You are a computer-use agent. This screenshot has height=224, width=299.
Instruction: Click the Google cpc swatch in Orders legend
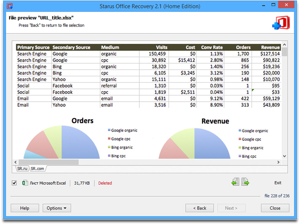click(x=109, y=138)
